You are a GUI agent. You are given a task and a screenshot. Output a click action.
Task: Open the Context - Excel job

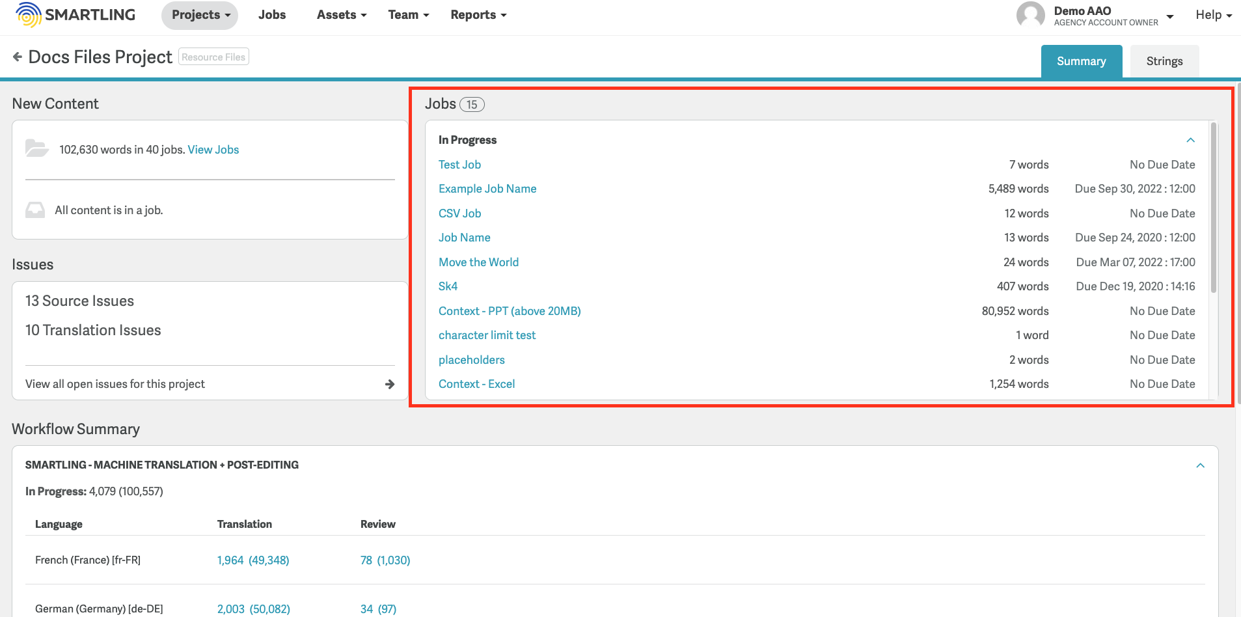pos(476,384)
